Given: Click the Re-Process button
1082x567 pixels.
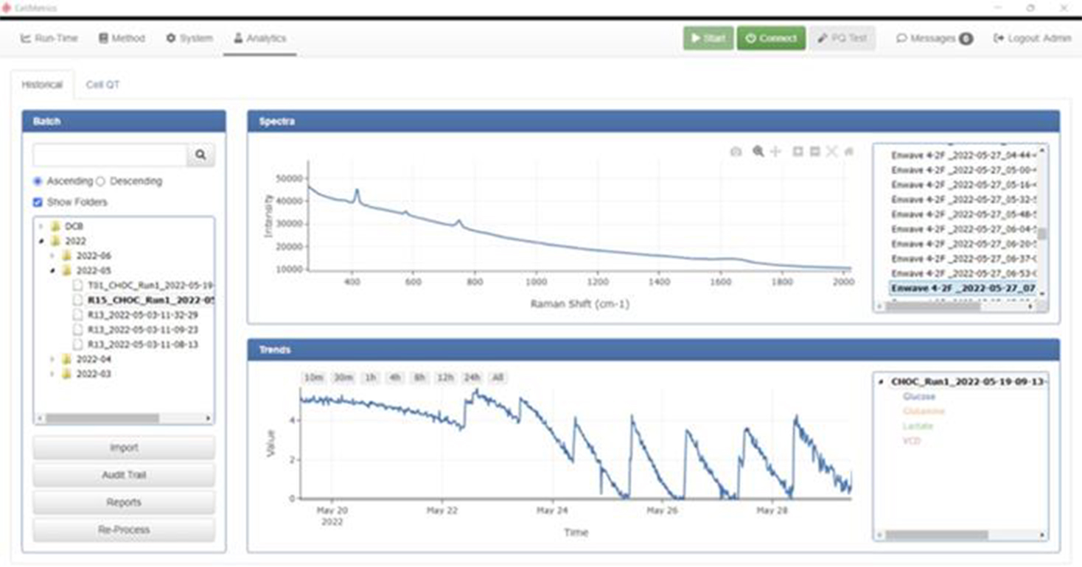Looking at the screenshot, I should point(124,529).
